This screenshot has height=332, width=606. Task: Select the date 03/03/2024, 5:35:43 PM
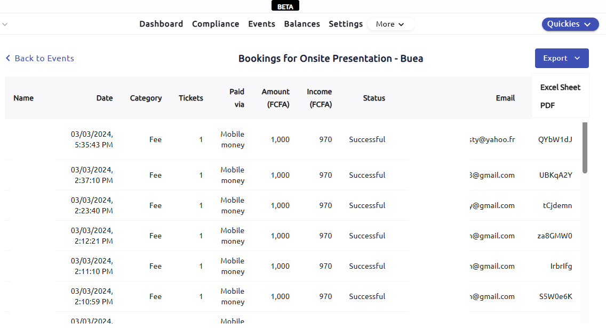click(x=92, y=139)
